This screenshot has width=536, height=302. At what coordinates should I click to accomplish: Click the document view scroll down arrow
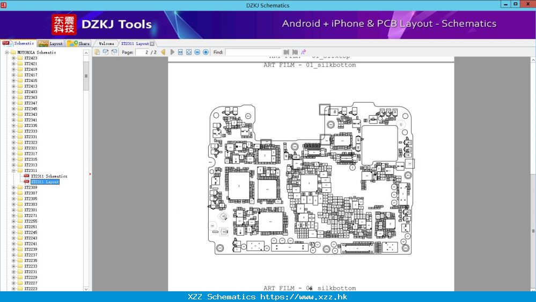(533, 289)
